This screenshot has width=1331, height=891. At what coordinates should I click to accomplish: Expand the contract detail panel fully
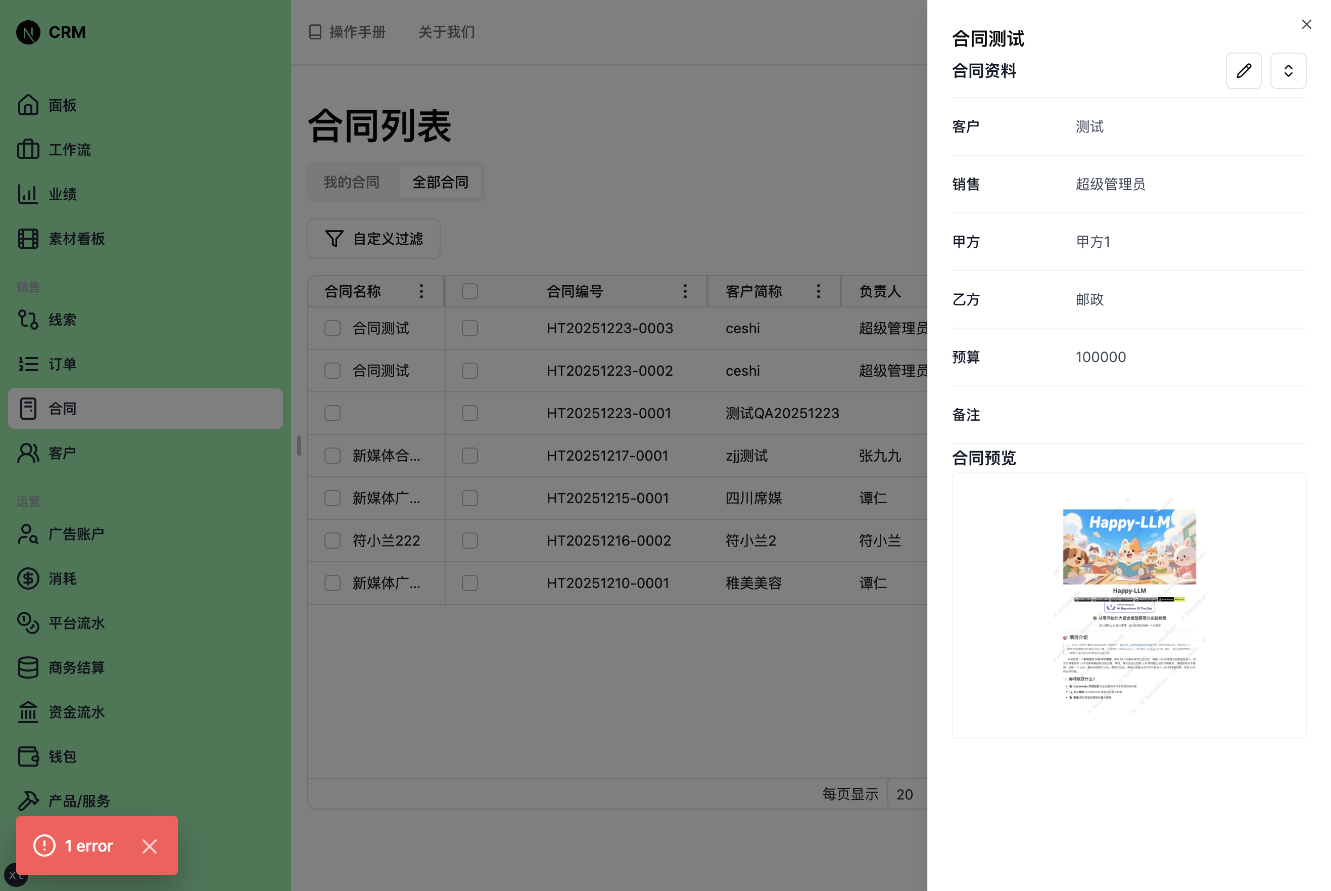[x=1288, y=70]
